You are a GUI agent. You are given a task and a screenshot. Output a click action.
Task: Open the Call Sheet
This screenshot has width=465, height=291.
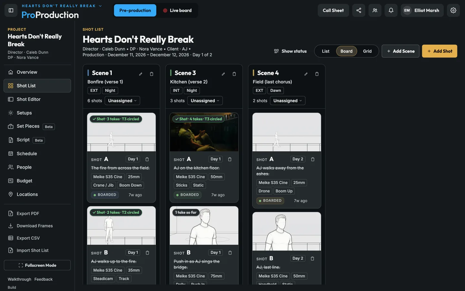333,10
